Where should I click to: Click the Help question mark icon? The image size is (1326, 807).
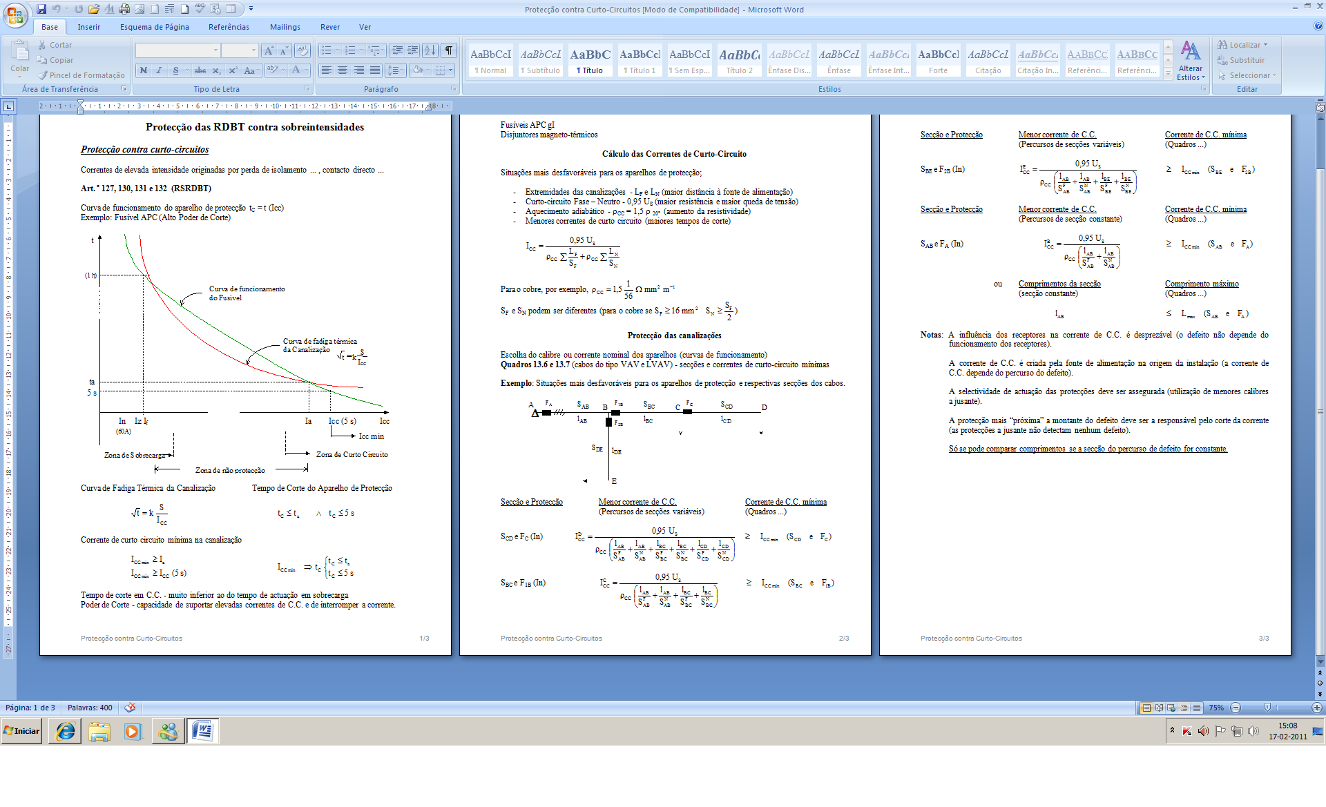tap(1318, 26)
